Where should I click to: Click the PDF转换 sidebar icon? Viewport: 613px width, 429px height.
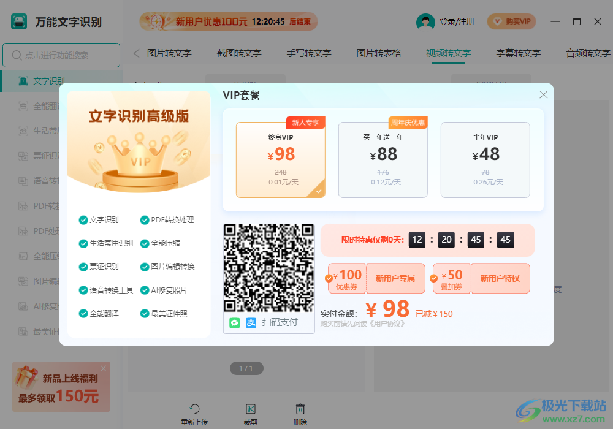click(23, 206)
